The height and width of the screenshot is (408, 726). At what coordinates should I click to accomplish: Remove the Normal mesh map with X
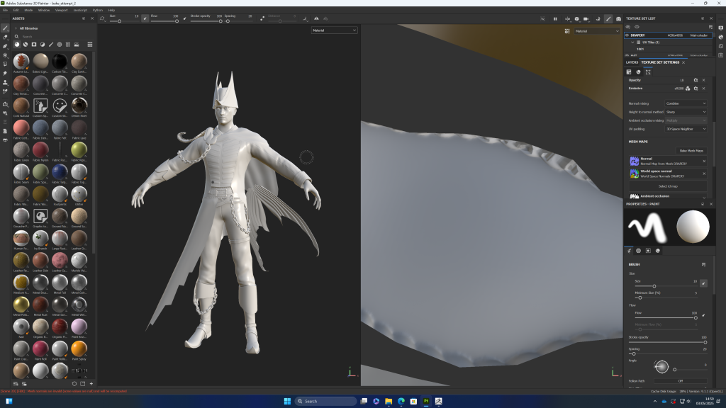(704, 161)
